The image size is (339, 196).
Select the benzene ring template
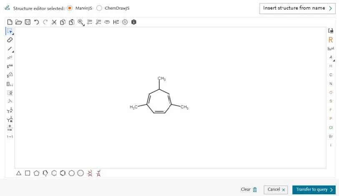click(63, 173)
